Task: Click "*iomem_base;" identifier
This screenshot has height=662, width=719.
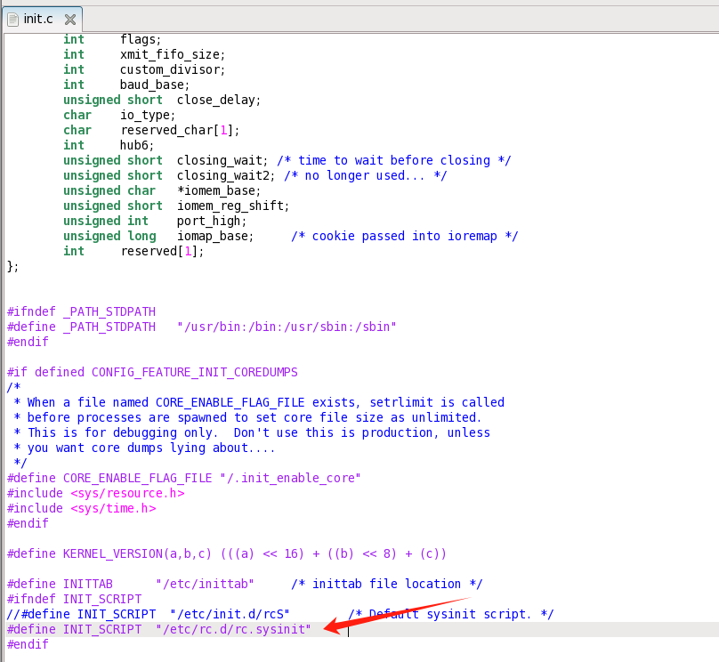Action: [219, 190]
